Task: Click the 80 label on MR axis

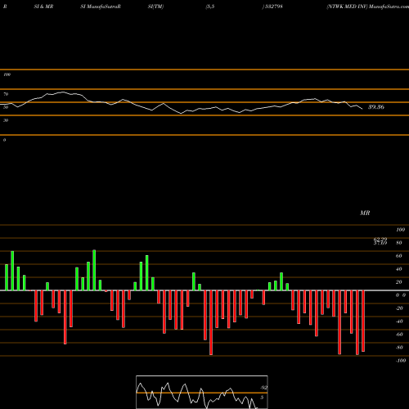Action: tap(398, 243)
